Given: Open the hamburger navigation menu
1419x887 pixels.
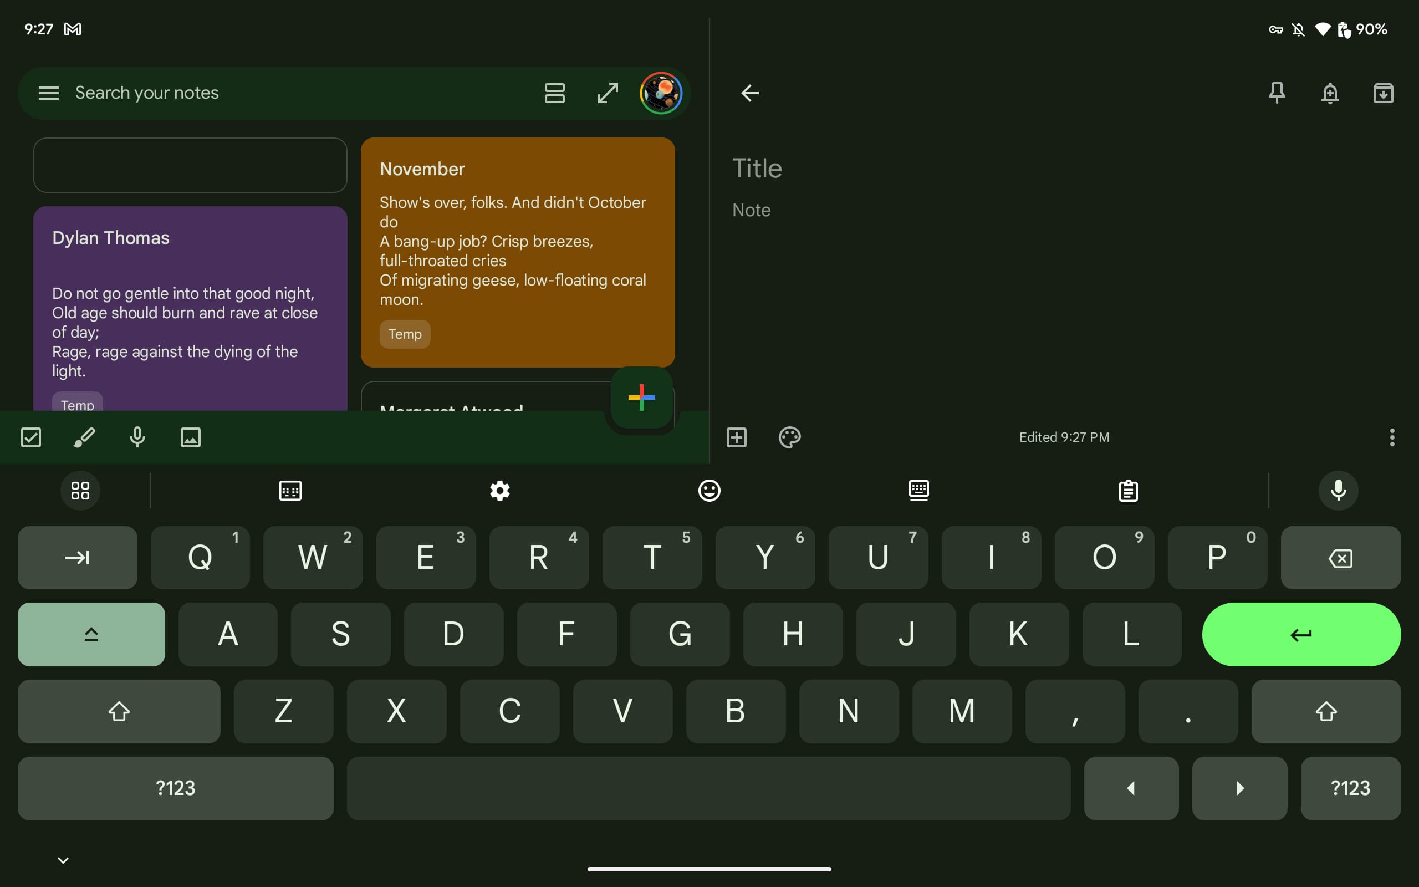Looking at the screenshot, I should [x=49, y=93].
